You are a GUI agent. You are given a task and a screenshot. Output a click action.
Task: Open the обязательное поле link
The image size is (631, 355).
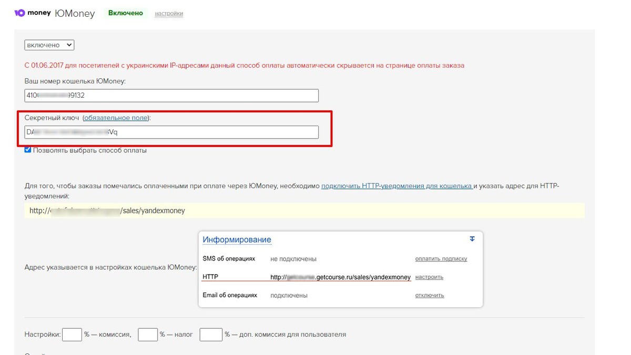tap(116, 118)
